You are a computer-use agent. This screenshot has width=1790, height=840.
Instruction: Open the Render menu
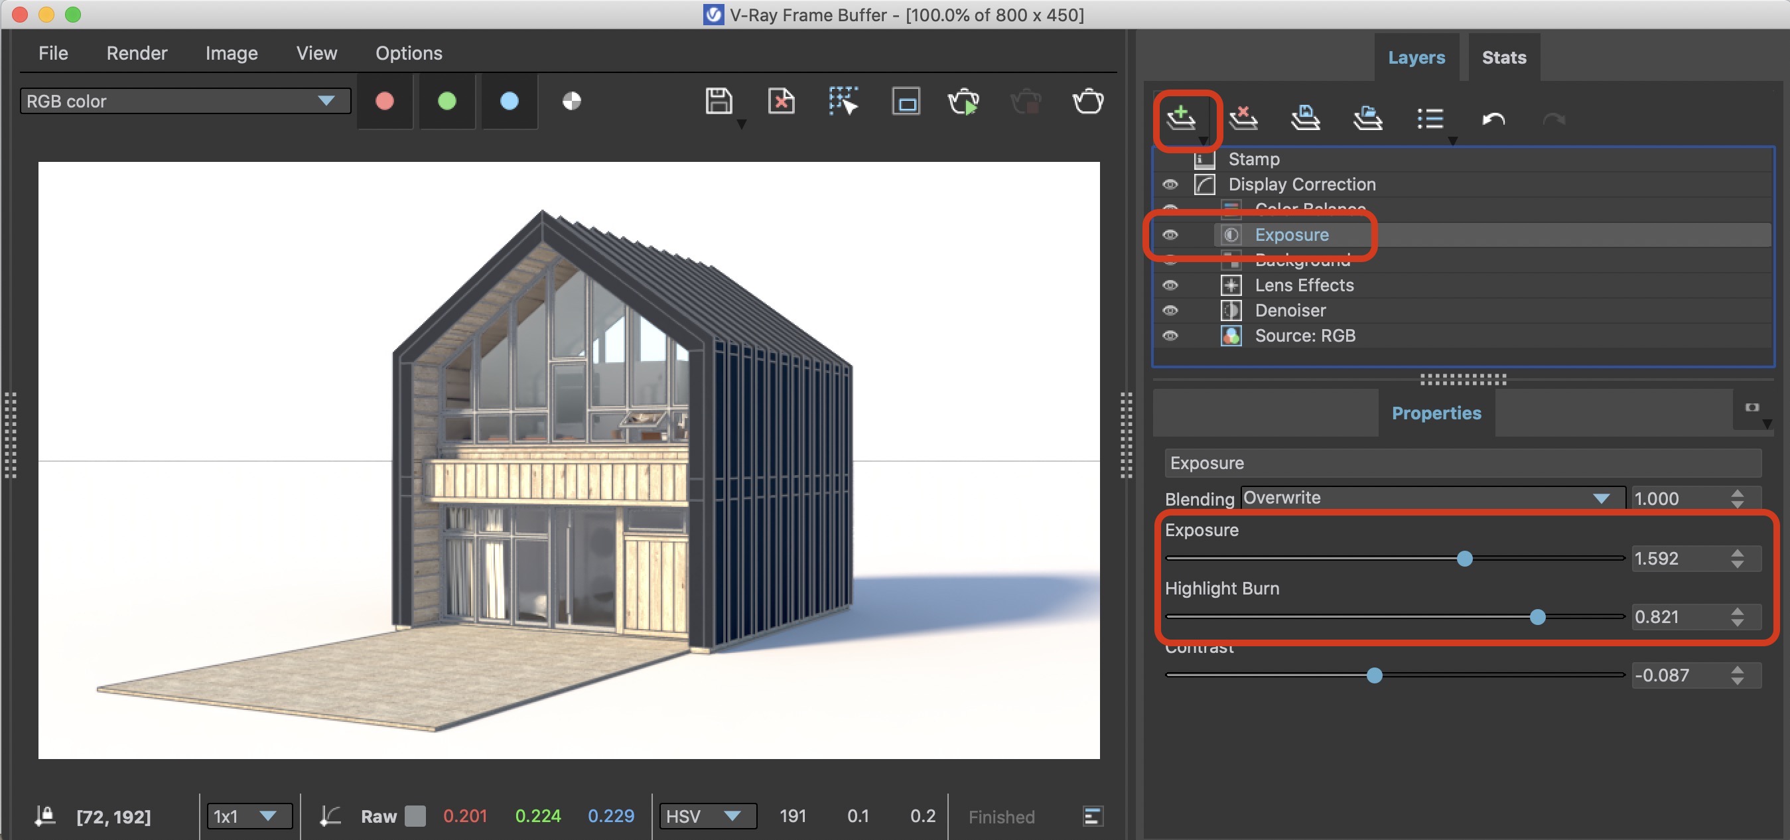pyautogui.click(x=136, y=54)
